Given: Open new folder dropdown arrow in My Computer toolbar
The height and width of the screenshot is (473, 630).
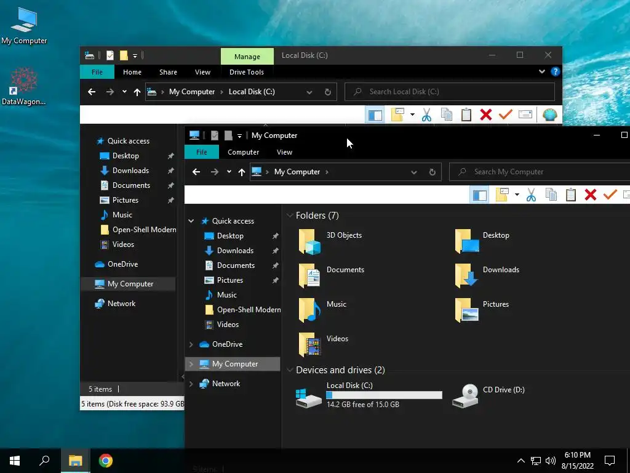Looking at the screenshot, I should click(517, 195).
